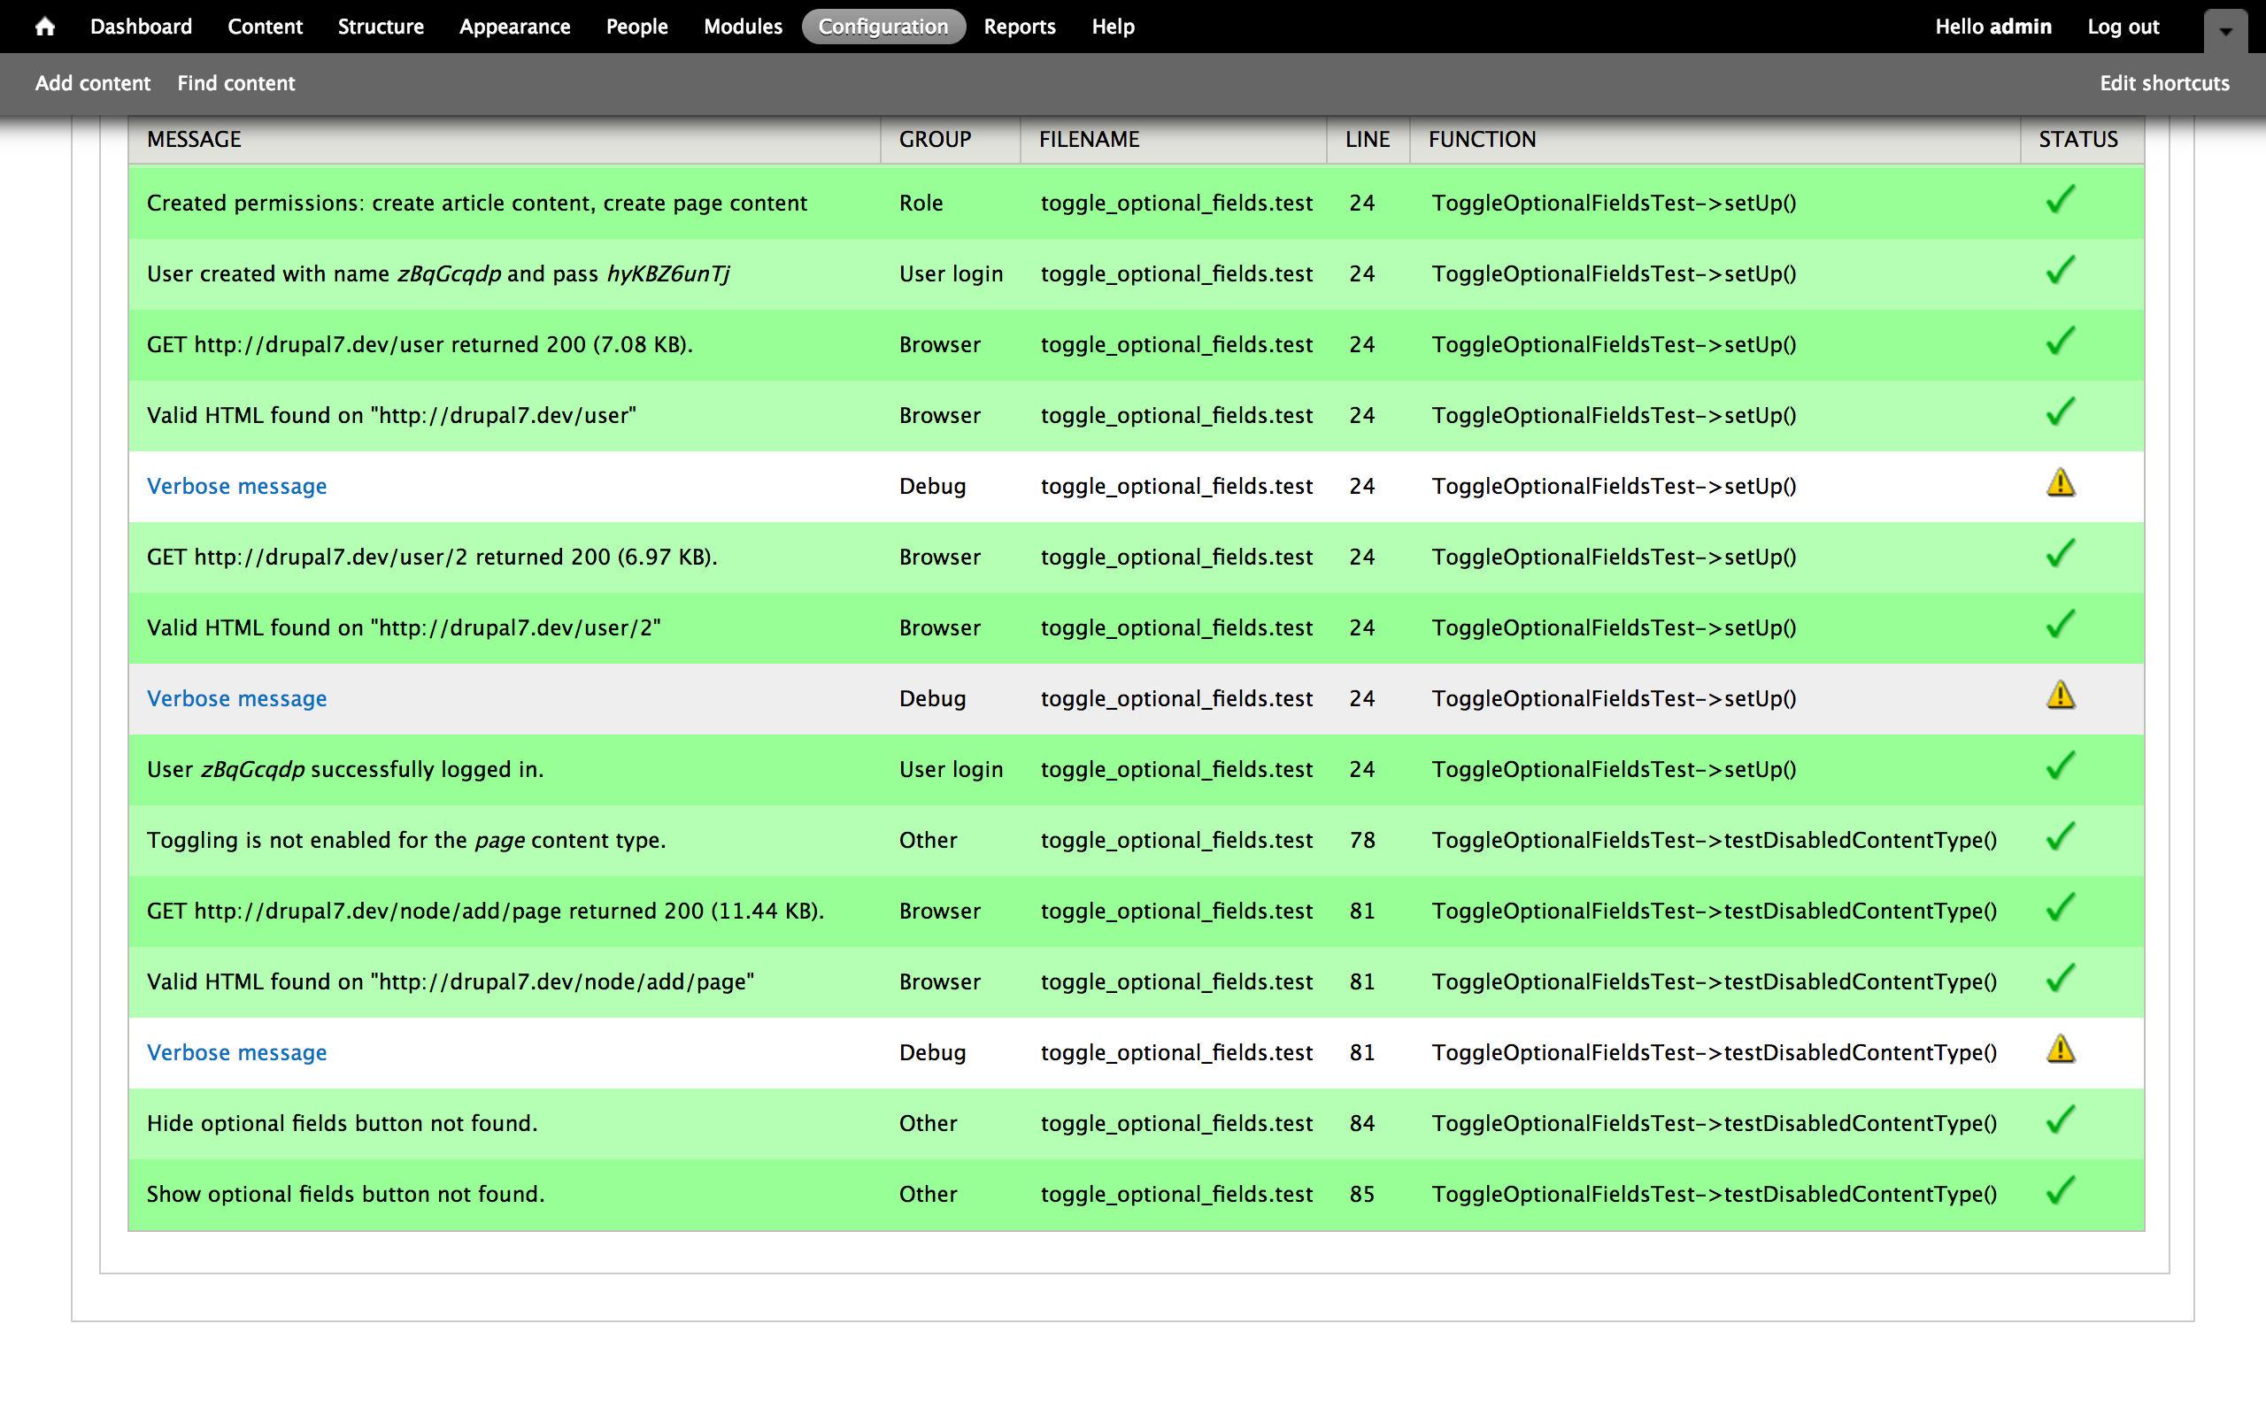Go to Reports menu item
Viewport: 2266px width, 1416px height.
tap(1019, 27)
